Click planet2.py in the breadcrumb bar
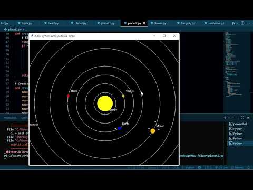 point(15,29)
